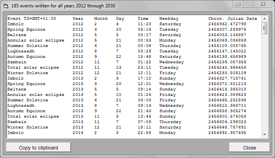Click the time value 13:46
Screen dimensions: 275x158
click(144, 116)
